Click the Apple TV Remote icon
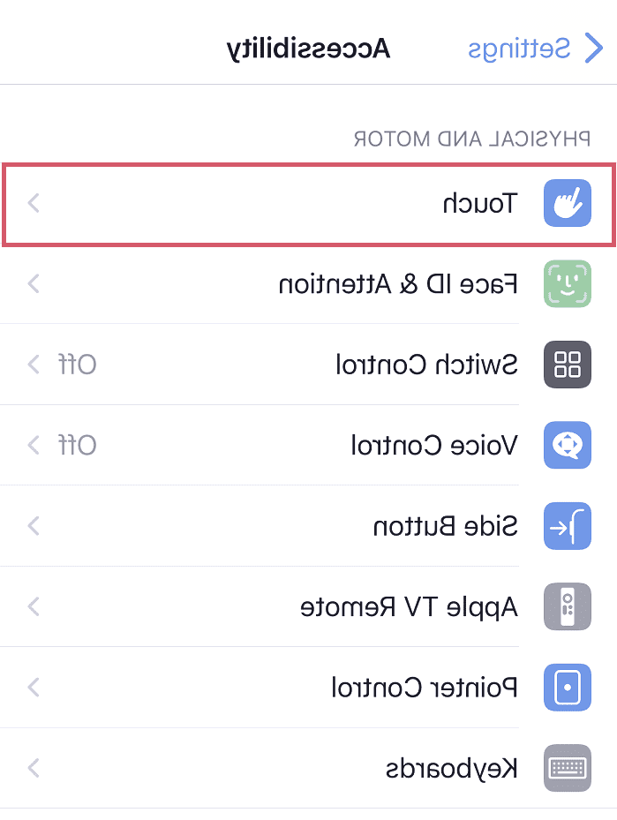617x820 pixels. pos(568,606)
